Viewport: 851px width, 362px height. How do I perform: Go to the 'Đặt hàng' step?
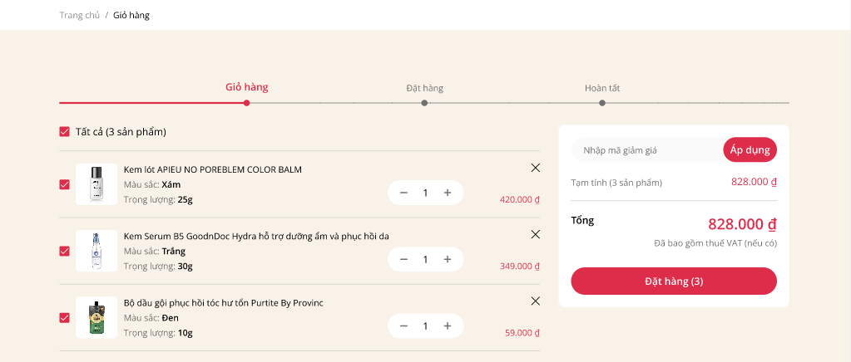pyautogui.click(x=424, y=88)
